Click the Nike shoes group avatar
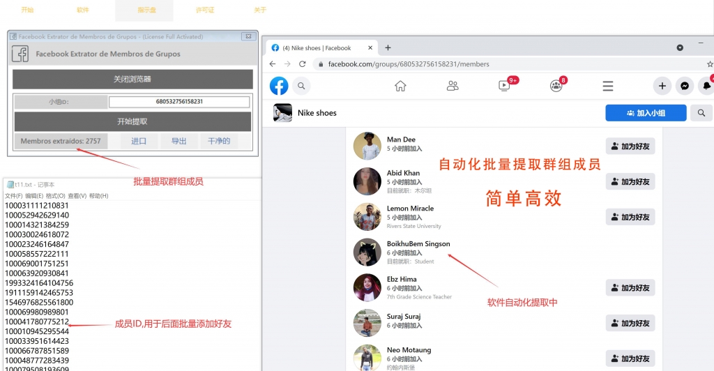Screen dimensions: 714x371 coord(283,113)
